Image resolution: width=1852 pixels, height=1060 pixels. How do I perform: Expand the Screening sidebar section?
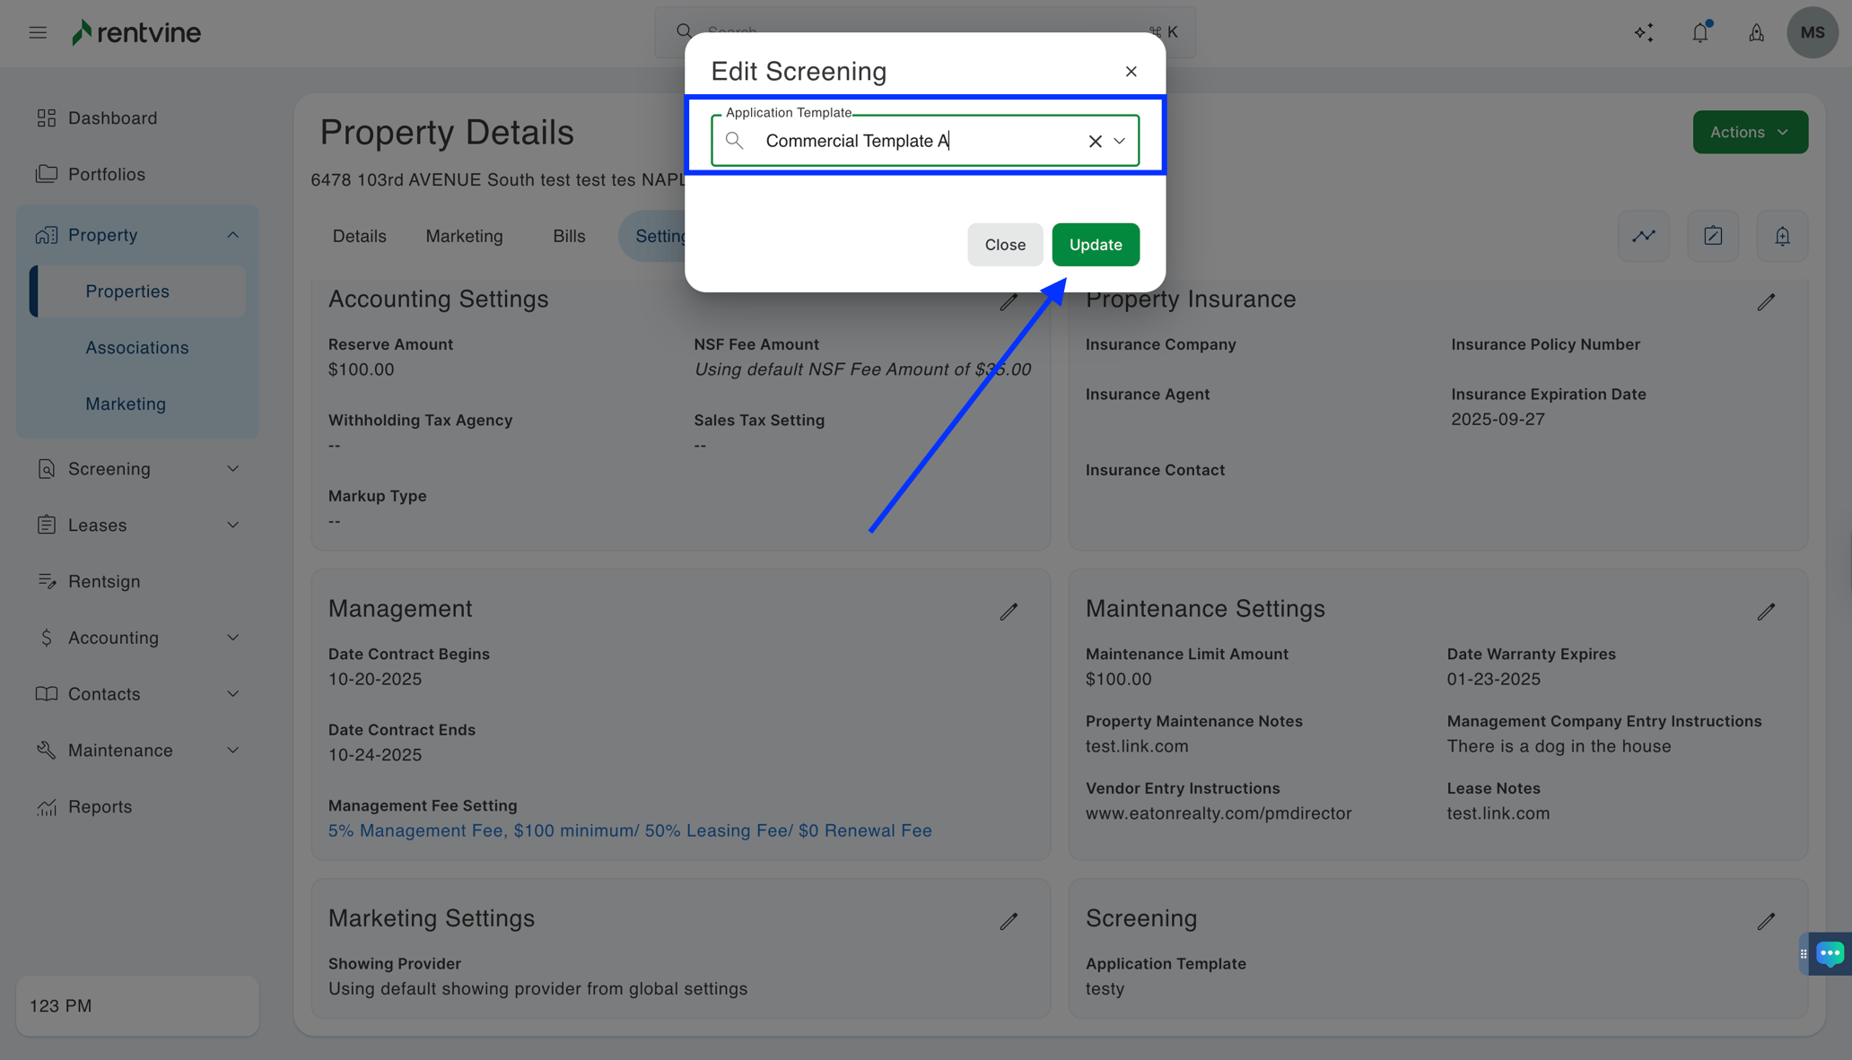tap(136, 468)
